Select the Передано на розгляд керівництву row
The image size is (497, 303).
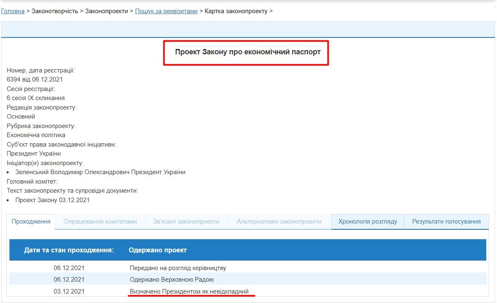coord(178,268)
